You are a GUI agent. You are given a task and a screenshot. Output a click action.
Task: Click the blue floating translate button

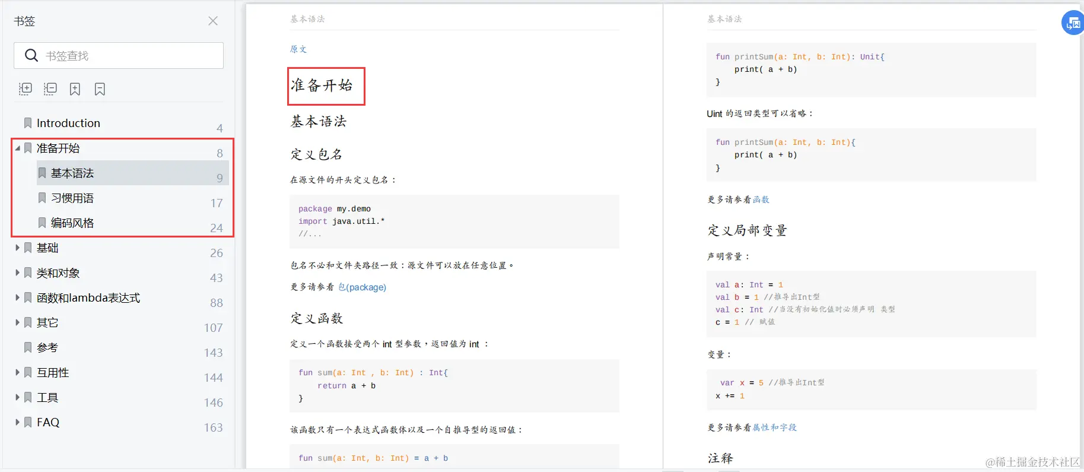(1073, 23)
